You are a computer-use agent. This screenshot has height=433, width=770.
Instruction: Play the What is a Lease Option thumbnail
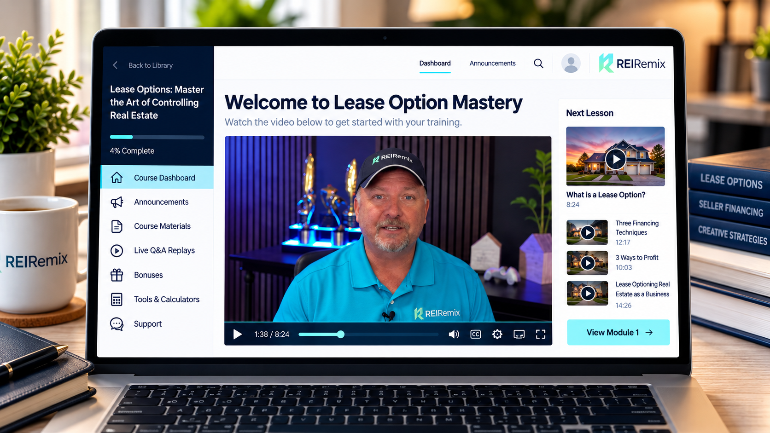point(615,156)
